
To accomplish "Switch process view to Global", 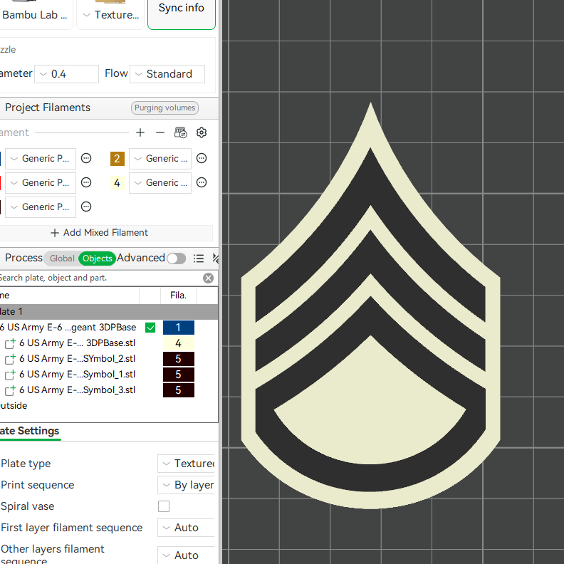I will coord(62,258).
